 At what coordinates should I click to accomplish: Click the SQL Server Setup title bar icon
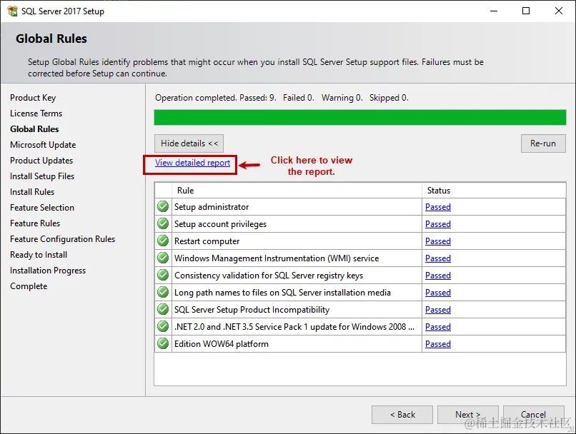[12, 11]
